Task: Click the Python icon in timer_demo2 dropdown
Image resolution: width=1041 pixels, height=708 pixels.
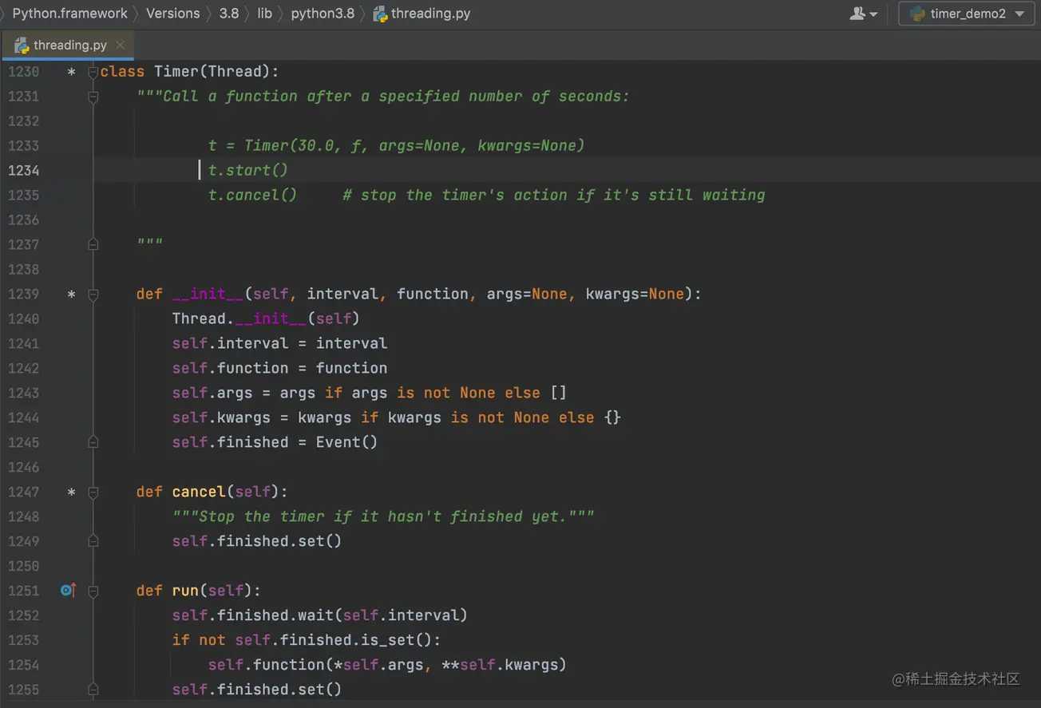Action: pos(917,14)
